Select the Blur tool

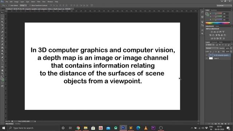point(2,51)
